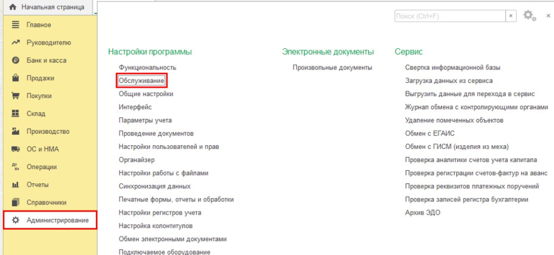554x255 pixels.
Task: Open the settings gear dropdown near search
Action: click(x=529, y=16)
